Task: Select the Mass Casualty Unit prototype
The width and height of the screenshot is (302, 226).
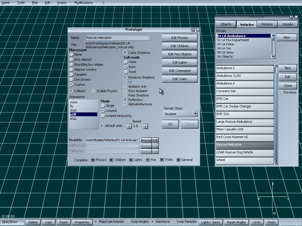Action: [245, 130]
